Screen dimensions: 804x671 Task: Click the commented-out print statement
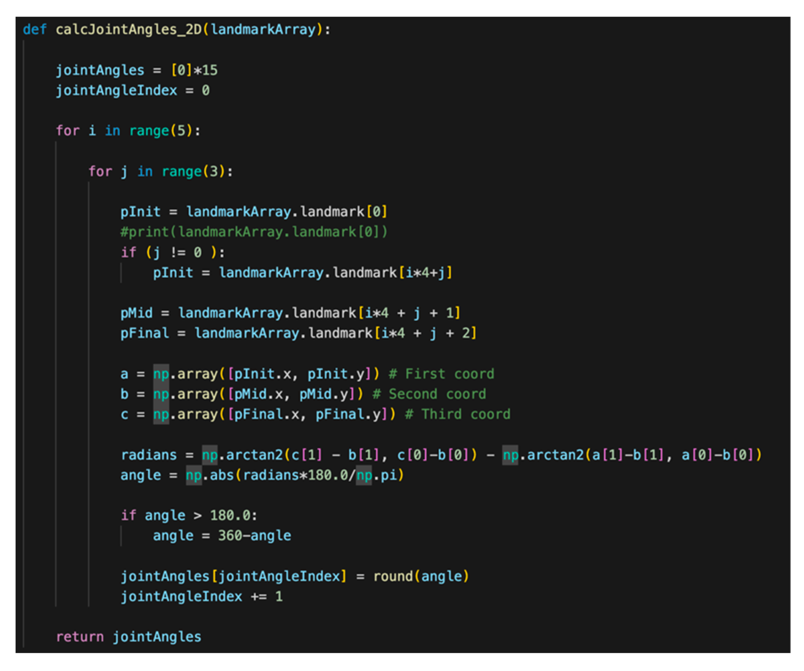coord(254,232)
